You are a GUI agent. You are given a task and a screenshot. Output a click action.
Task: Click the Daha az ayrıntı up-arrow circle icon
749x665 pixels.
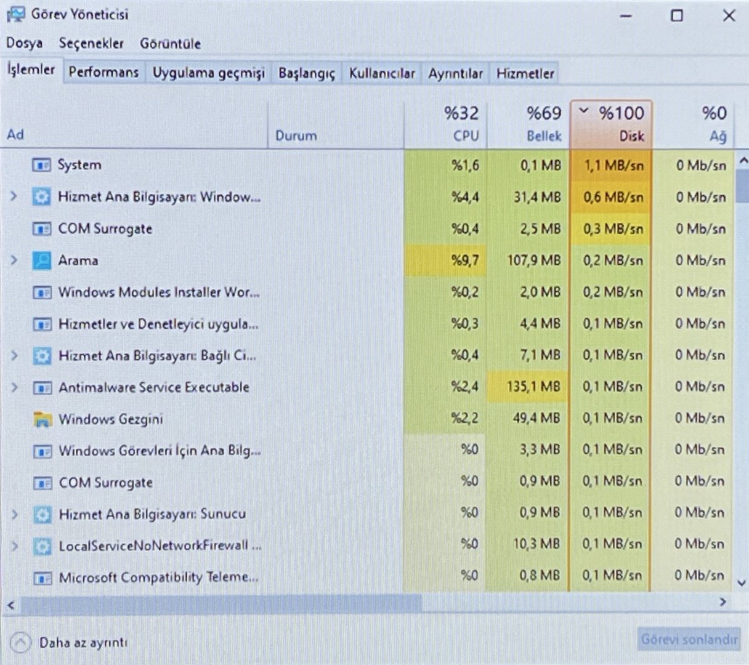(20, 643)
